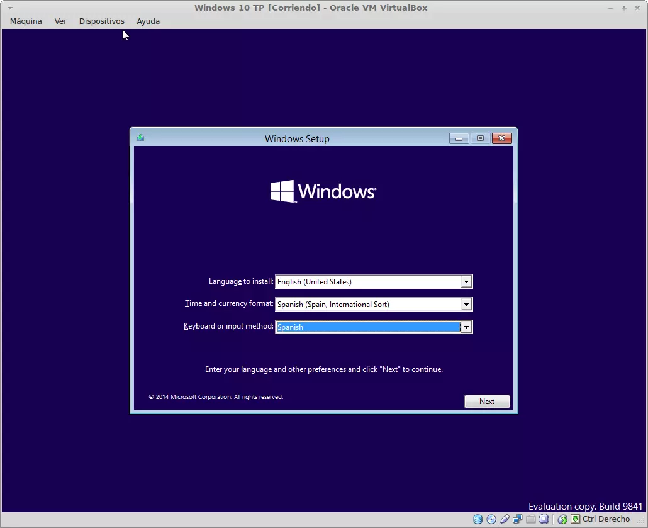Screen dimensions: 648x528
Task: Open the Ayuda menu
Action: [148, 21]
